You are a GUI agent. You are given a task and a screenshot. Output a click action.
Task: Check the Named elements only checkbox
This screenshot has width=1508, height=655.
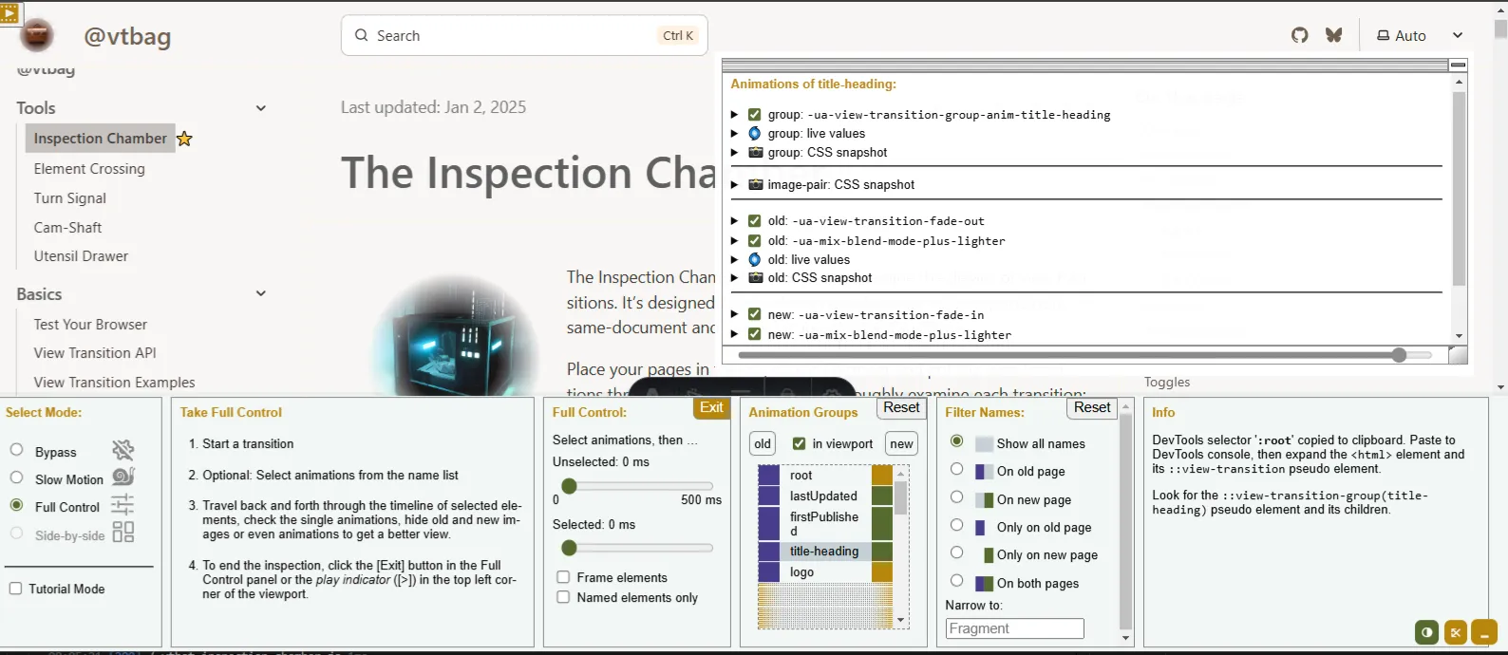coord(563,597)
